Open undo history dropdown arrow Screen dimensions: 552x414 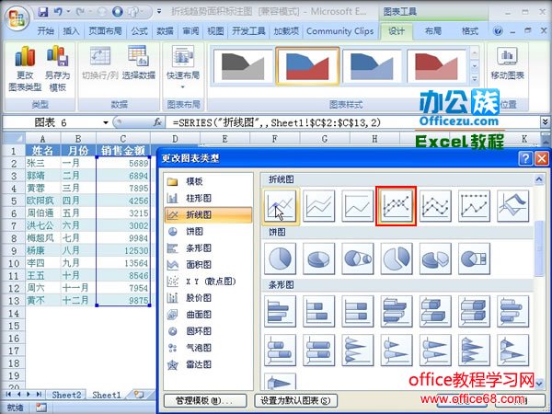[68, 12]
